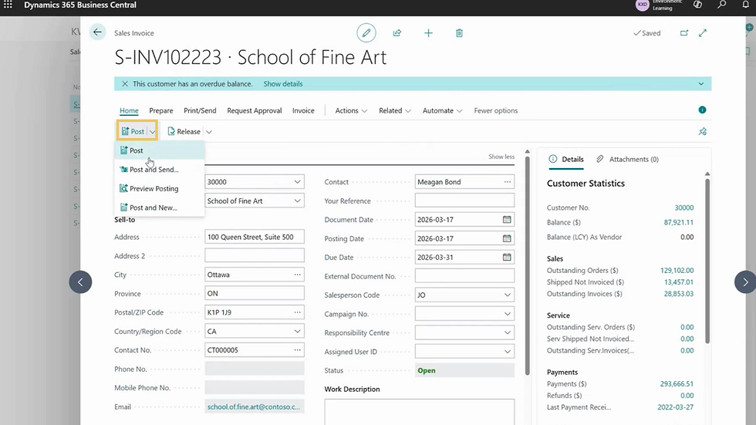
Task: Open the Assigned User ID dropdown
Action: pyautogui.click(x=508, y=351)
